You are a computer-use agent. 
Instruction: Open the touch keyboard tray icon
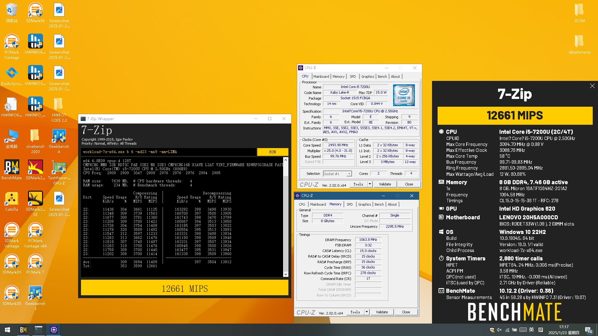523,330
